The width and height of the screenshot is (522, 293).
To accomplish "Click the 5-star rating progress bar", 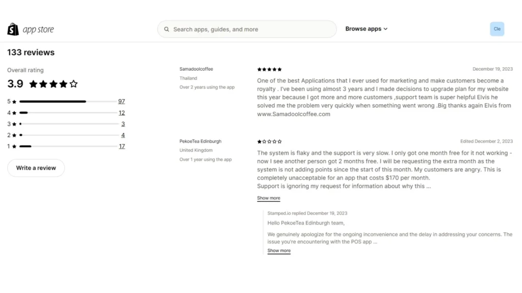I will (x=68, y=102).
